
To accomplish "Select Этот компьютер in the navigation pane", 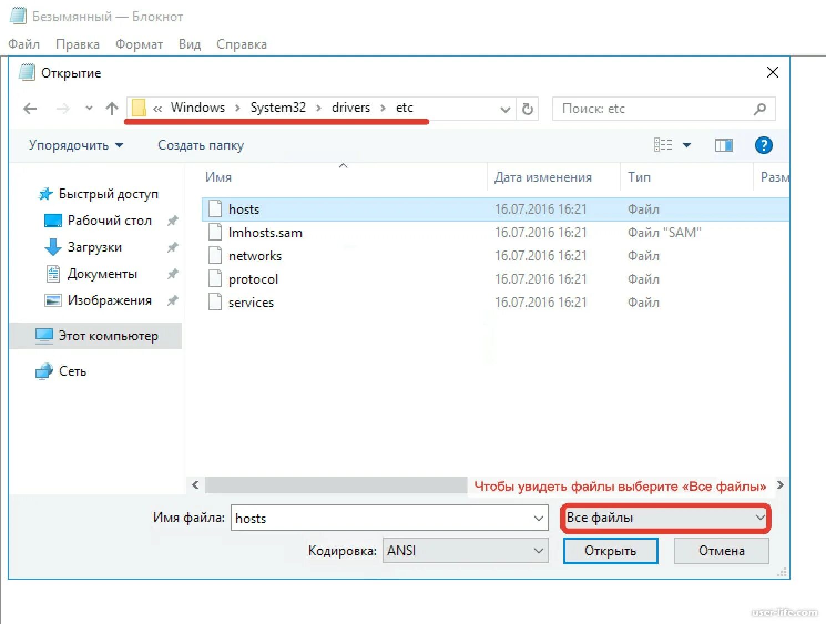I will click(95, 336).
